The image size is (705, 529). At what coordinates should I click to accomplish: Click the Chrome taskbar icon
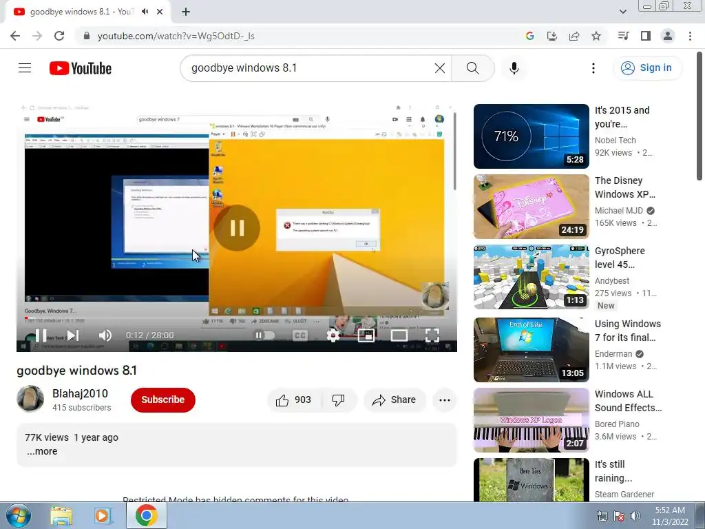click(146, 515)
